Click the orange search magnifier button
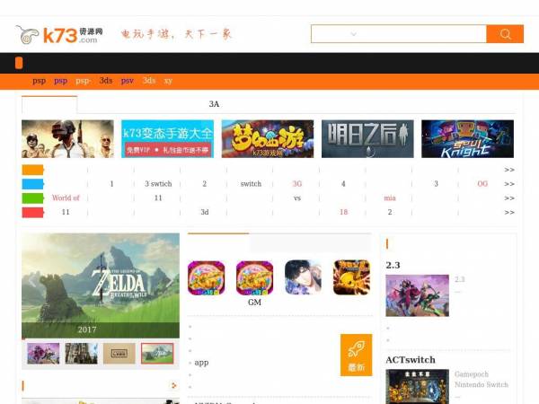Image resolution: width=539 pixels, height=404 pixels. 505,34
